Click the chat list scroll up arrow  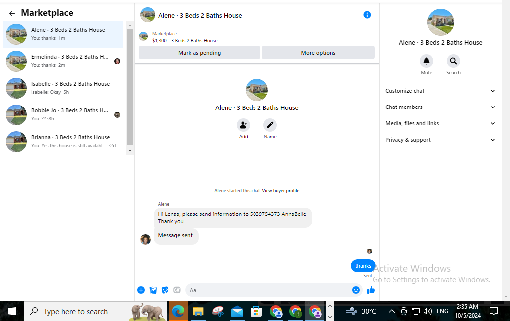[x=130, y=25]
